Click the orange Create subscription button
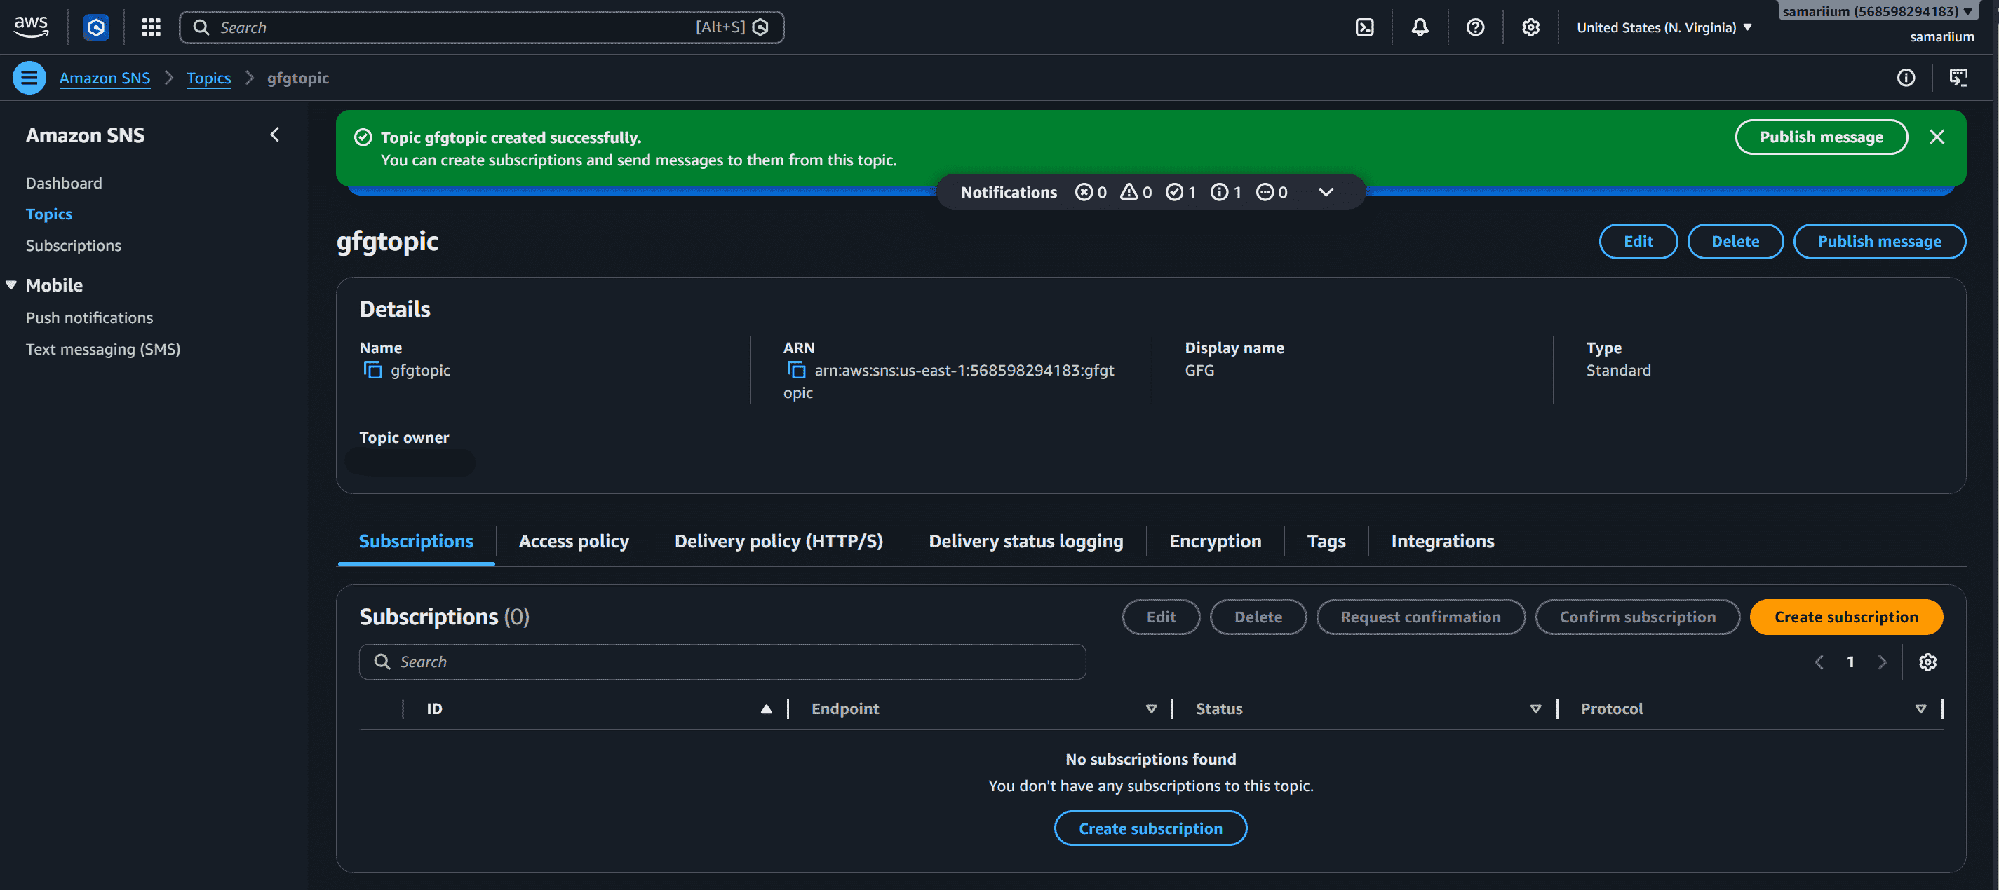This screenshot has height=890, width=1999. pyautogui.click(x=1846, y=617)
